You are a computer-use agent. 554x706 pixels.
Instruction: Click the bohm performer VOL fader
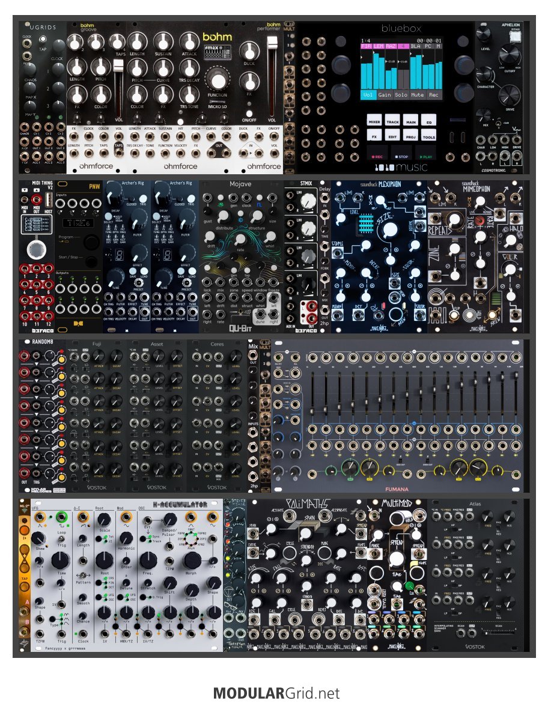(272, 44)
